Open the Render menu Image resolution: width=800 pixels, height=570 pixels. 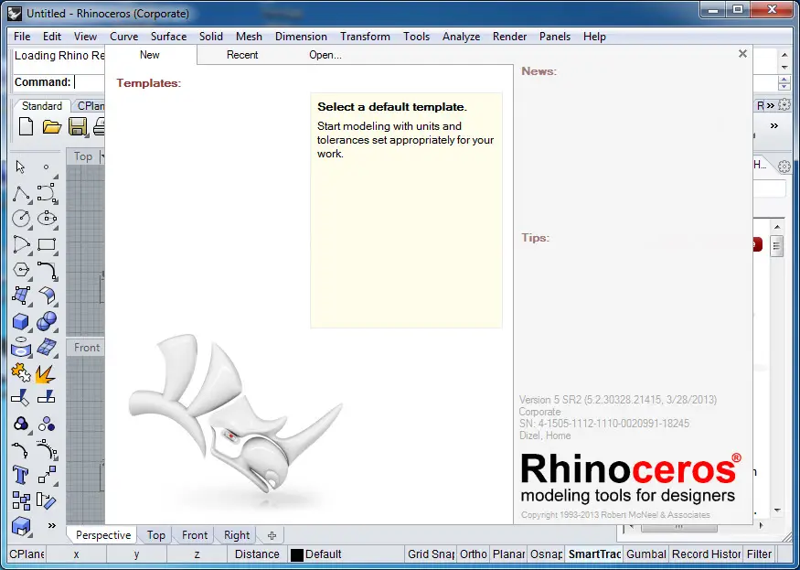[509, 37]
